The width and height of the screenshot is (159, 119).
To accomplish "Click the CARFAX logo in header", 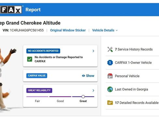I will tap(11, 10).
